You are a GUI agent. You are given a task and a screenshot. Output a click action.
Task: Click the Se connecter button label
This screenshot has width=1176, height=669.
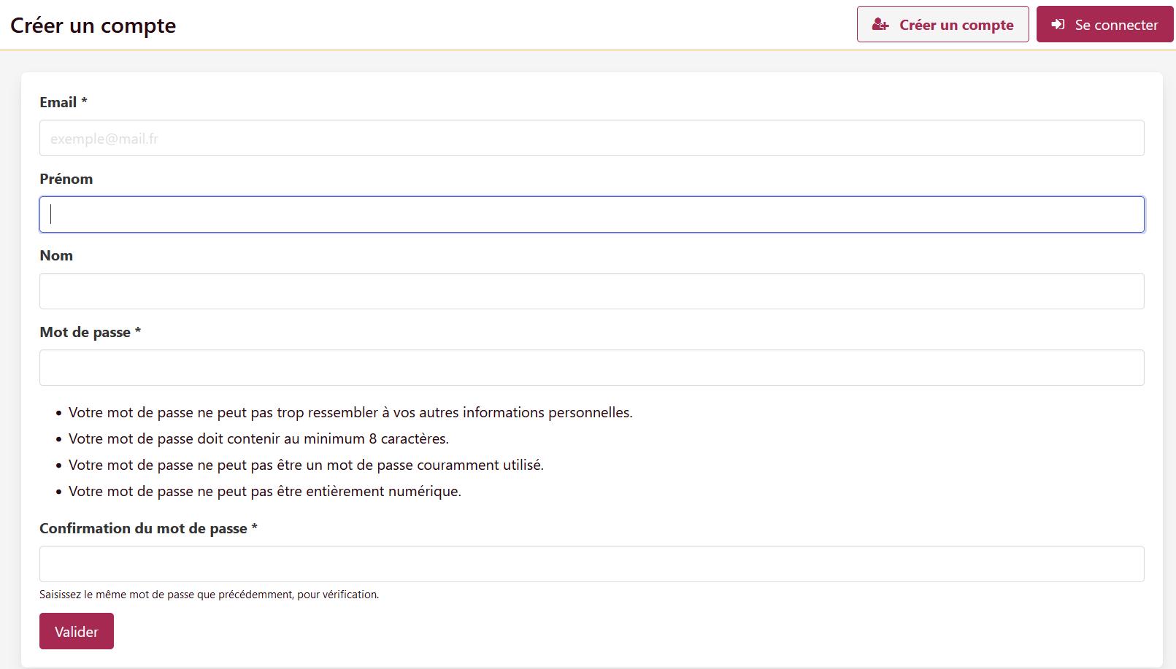1116,25
